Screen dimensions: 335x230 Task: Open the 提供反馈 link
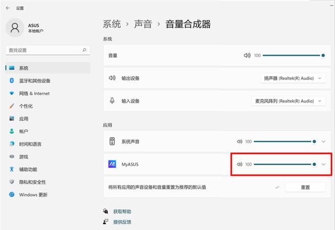pos(122,222)
